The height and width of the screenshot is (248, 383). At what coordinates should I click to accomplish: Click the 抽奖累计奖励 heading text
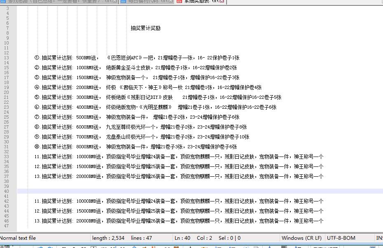pyautogui.click(x=145, y=28)
